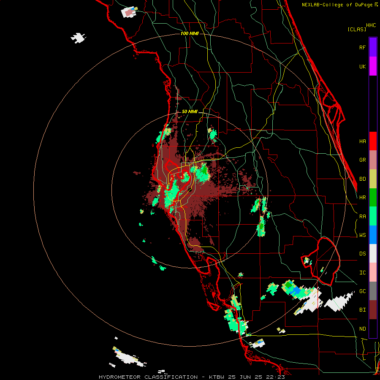The height and width of the screenshot is (380, 380).
Task: Select the gray GC legend swatch
Action: (373, 291)
